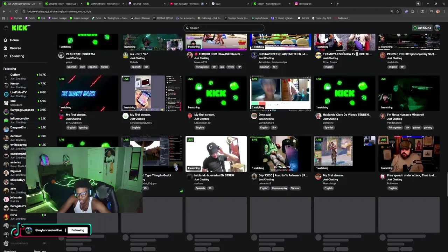Open xQc's channel in Following list
Image resolution: width=448 pixels, height=252 pixels.
[24, 103]
